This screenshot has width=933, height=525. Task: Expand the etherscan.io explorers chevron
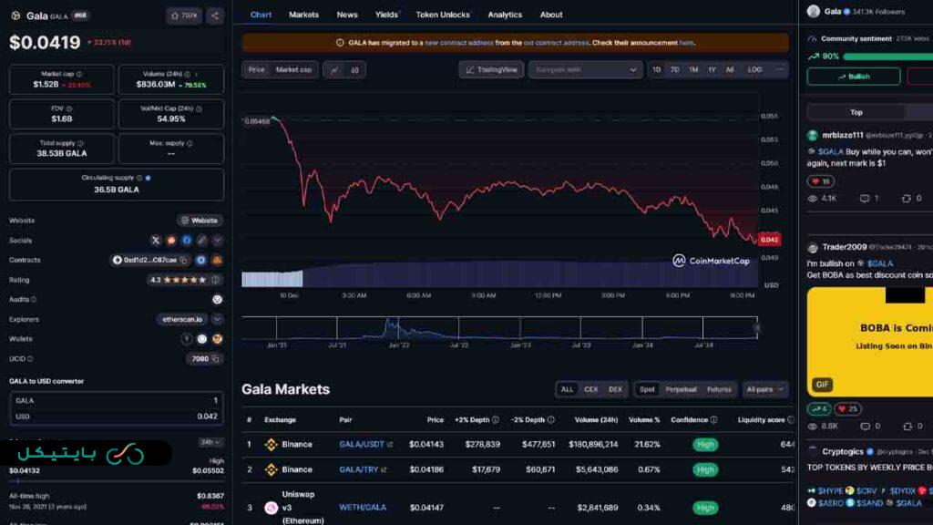coord(218,319)
